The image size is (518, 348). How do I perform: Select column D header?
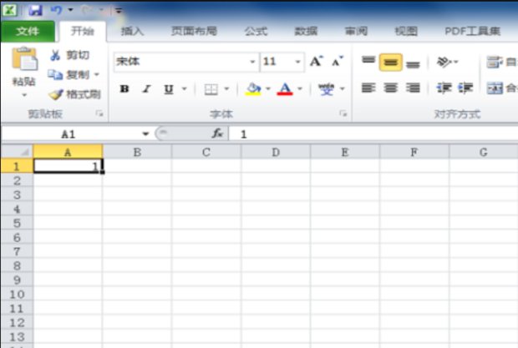click(x=276, y=152)
